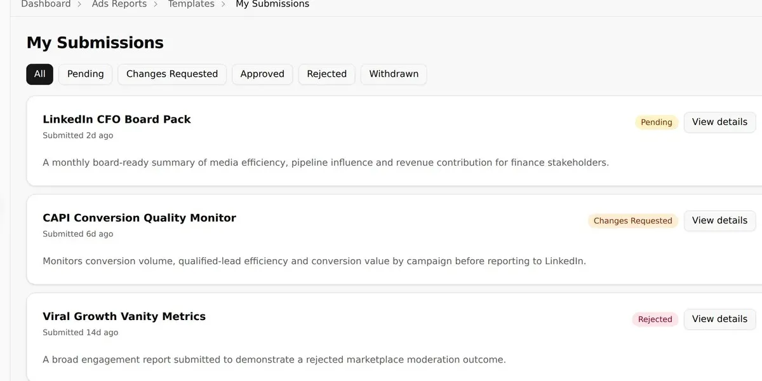Click My Submissions breadcrumb item
The width and height of the screenshot is (762, 381).
tap(272, 4)
